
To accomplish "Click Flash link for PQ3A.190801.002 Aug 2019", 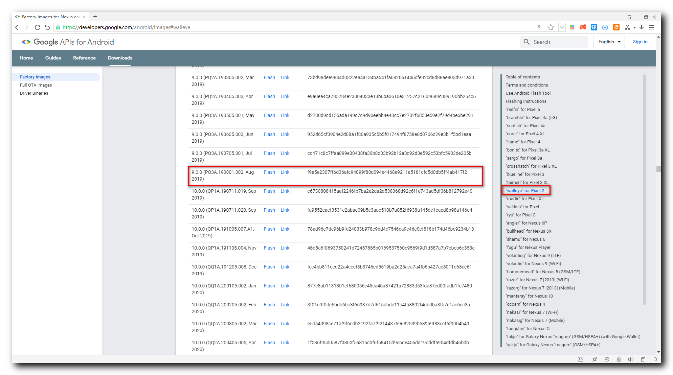I will (x=269, y=172).
